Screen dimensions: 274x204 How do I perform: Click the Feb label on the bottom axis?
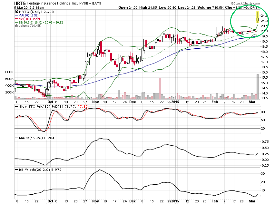point(215,201)
